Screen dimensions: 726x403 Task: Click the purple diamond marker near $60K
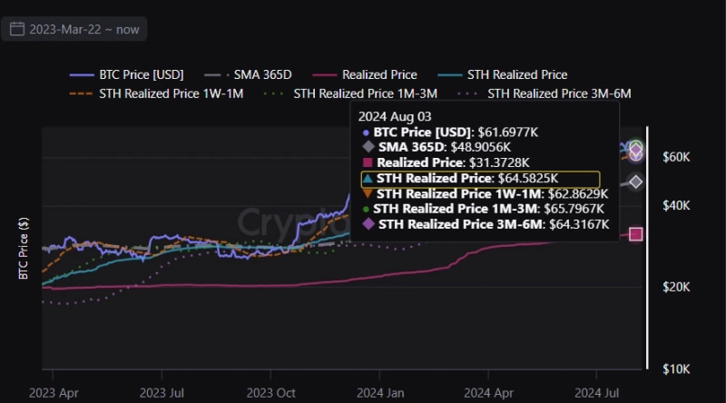click(x=636, y=149)
